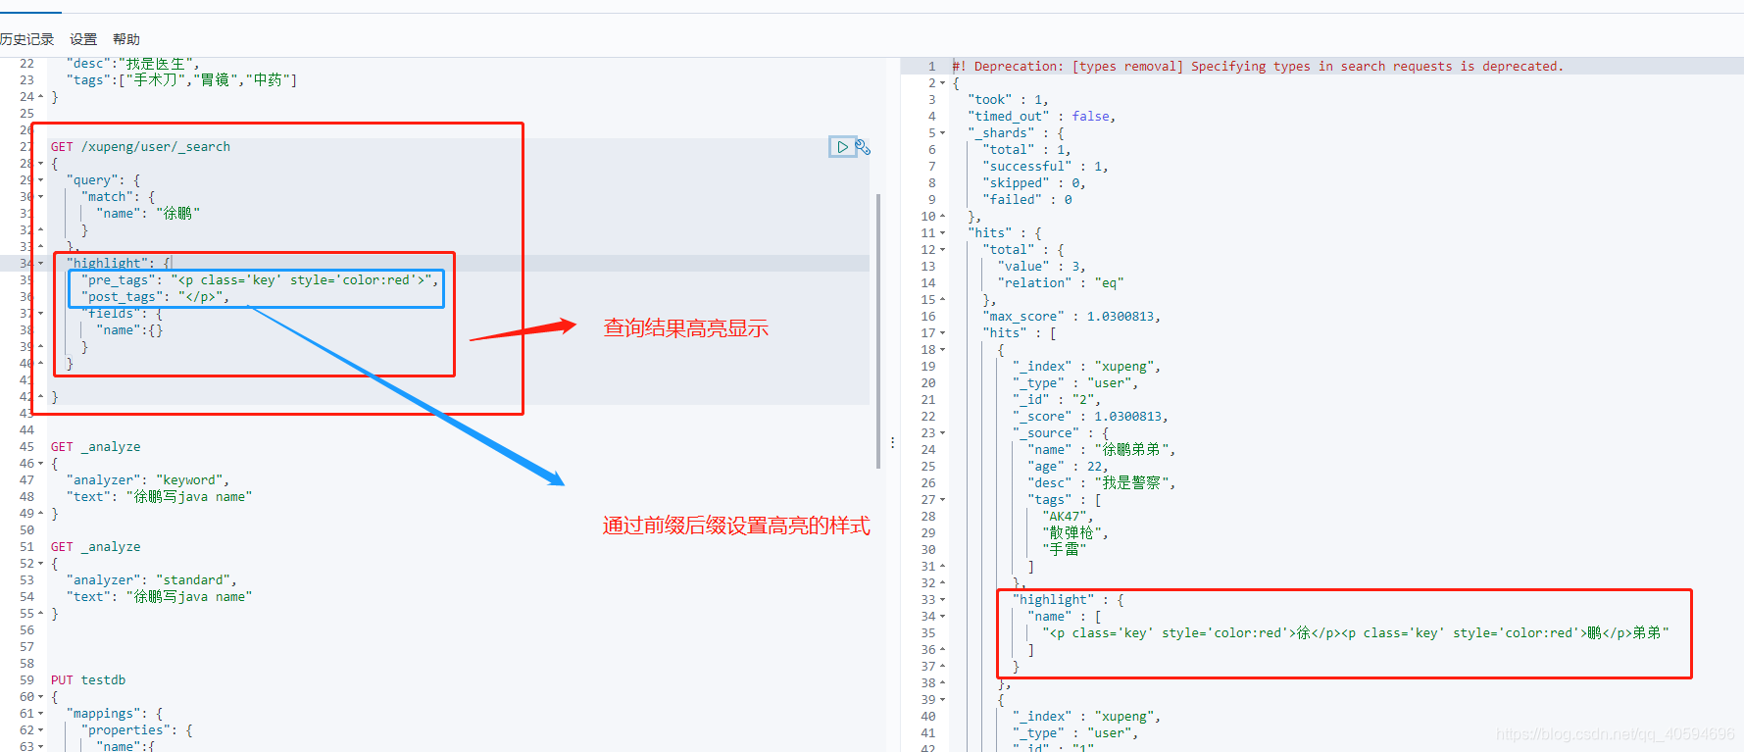The height and width of the screenshot is (752, 1744).
Task: Fold second hit object at response line 39
Action: pos(943,700)
